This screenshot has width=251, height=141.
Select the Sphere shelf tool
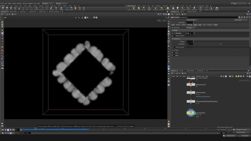tap(7, 8)
